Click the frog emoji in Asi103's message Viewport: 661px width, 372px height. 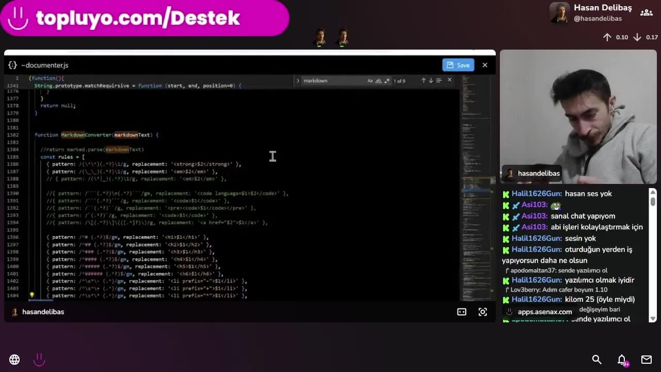(556, 205)
